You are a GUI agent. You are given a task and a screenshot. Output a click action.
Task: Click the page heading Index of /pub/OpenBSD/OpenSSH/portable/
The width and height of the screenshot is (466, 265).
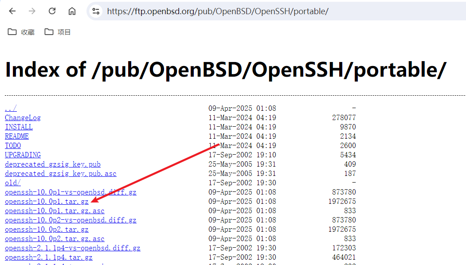226,70
